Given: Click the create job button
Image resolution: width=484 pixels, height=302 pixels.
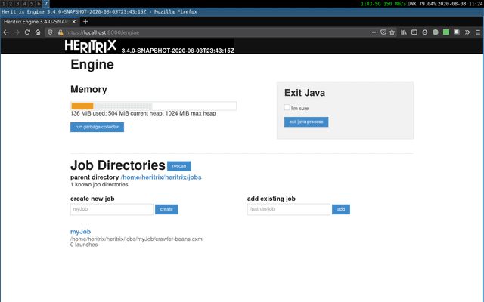Looking at the screenshot, I should tap(166, 209).
